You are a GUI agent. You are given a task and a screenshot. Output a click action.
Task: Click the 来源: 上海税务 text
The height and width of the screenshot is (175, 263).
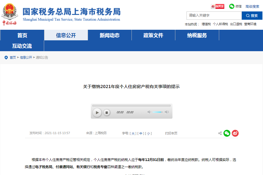tap(96, 133)
